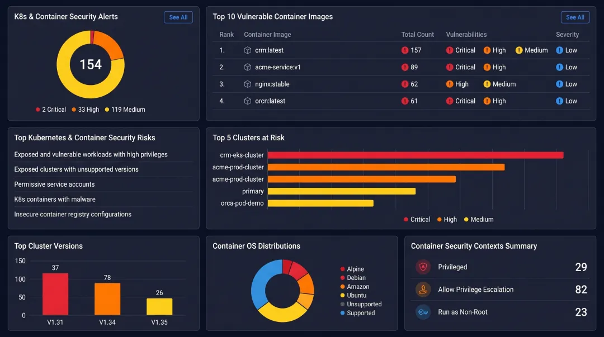Click Low severity icon in orcn:latest row

[559, 101]
